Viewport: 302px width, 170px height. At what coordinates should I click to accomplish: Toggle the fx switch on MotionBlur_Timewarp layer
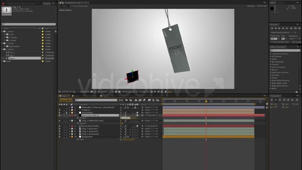pyautogui.click(x=128, y=107)
